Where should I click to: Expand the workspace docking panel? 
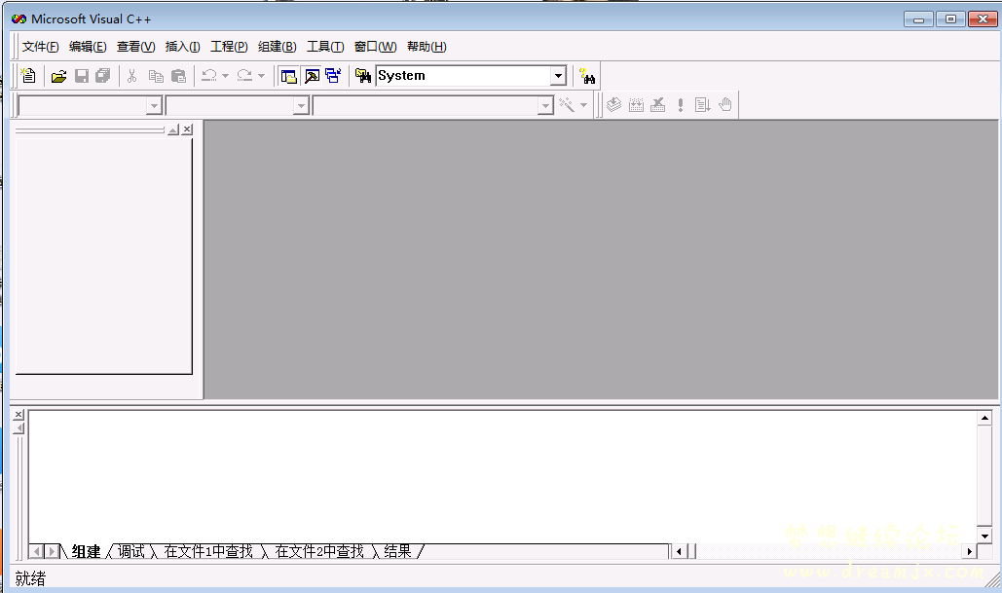click(173, 130)
